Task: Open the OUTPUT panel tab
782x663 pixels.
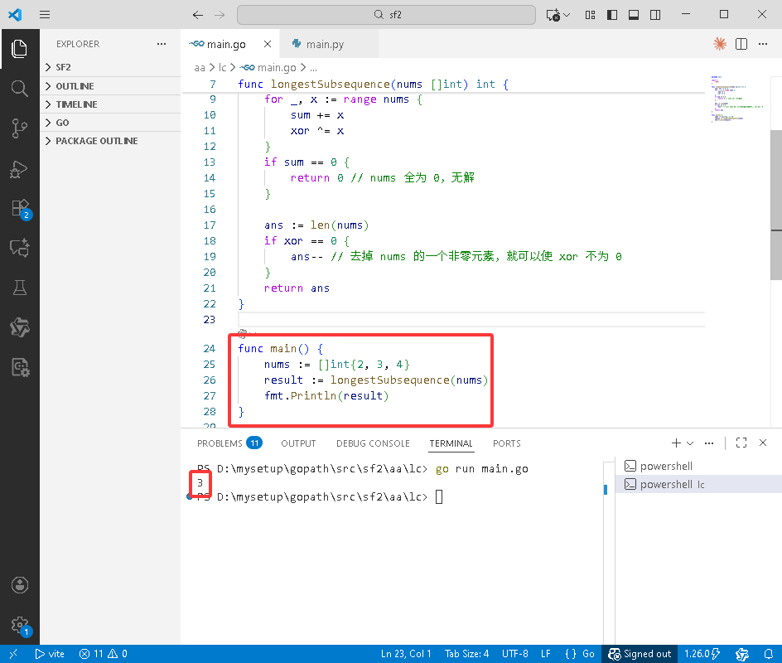Action: 298,443
